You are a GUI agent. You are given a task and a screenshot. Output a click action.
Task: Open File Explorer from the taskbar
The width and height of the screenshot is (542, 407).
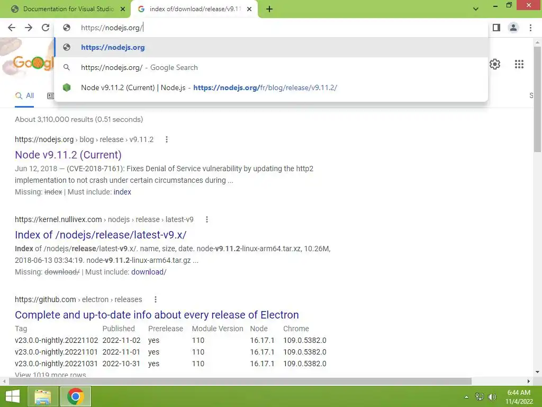(x=42, y=396)
